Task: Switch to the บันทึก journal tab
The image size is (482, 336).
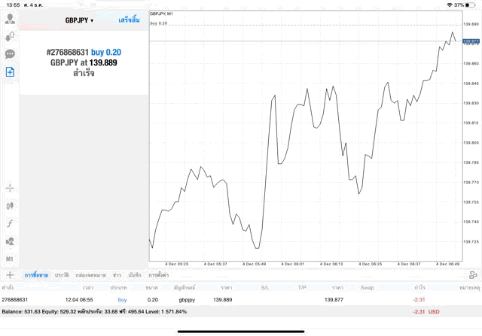Action: pos(135,275)
